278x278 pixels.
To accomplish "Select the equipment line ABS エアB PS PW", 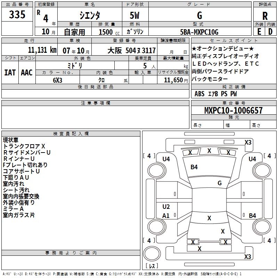I will click(215, 94).
